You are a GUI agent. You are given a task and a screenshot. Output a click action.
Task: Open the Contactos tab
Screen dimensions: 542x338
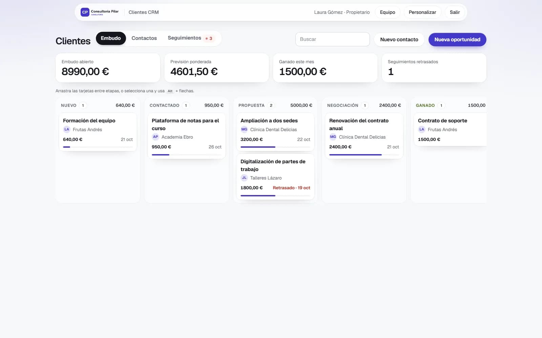pos(144,38)
